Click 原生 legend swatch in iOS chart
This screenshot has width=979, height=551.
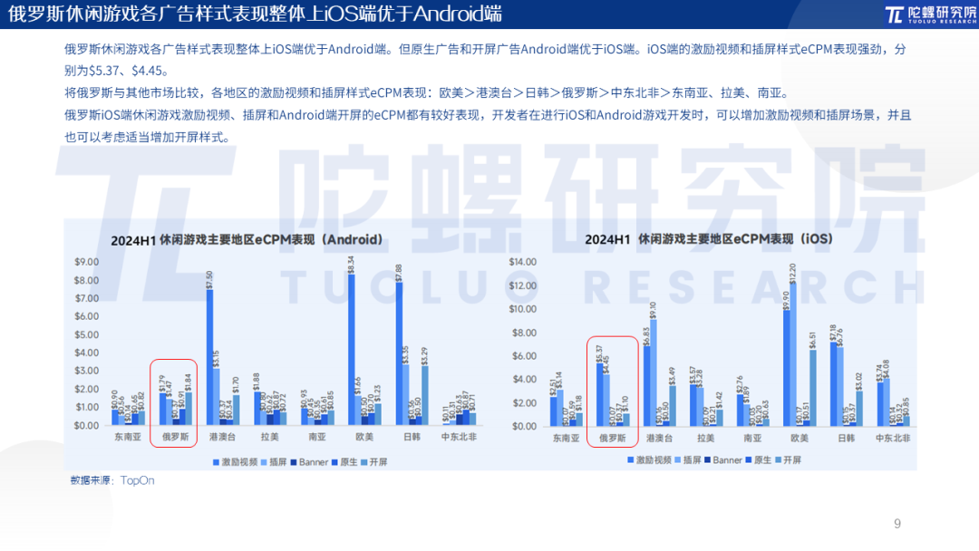(x=749, y=459)
